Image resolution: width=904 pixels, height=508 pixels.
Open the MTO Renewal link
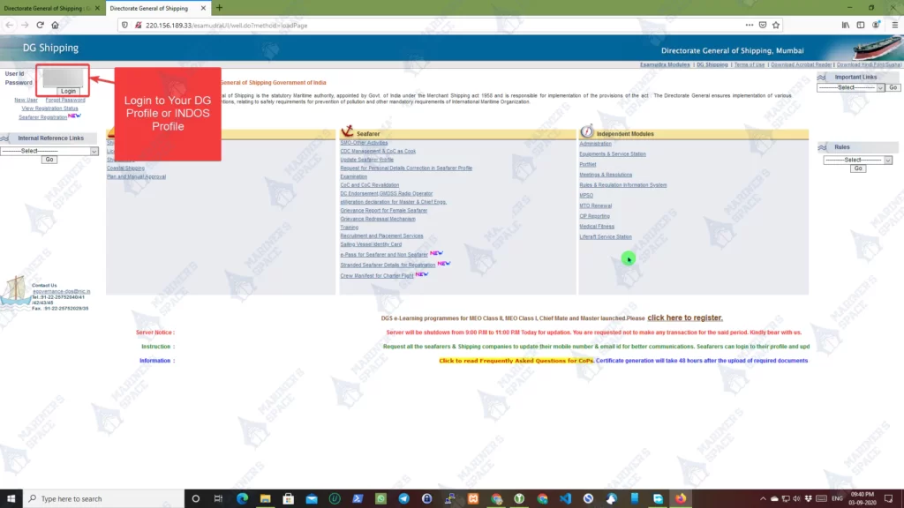pyautogui.click(x=596, y=206)
